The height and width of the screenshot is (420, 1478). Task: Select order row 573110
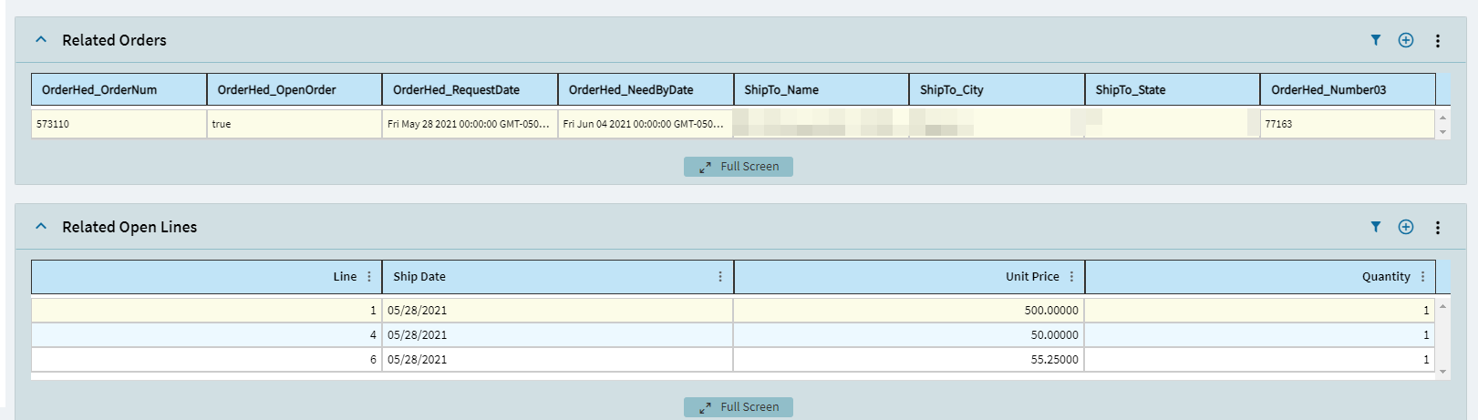tap(119, 124)
